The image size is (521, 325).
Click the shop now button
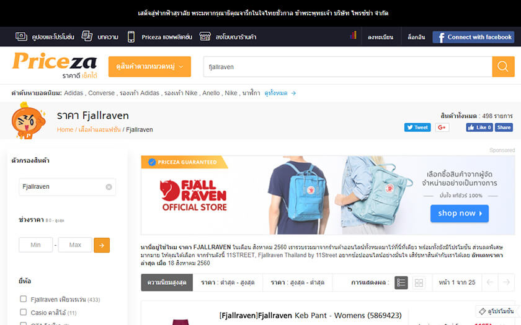pos(460,213)
